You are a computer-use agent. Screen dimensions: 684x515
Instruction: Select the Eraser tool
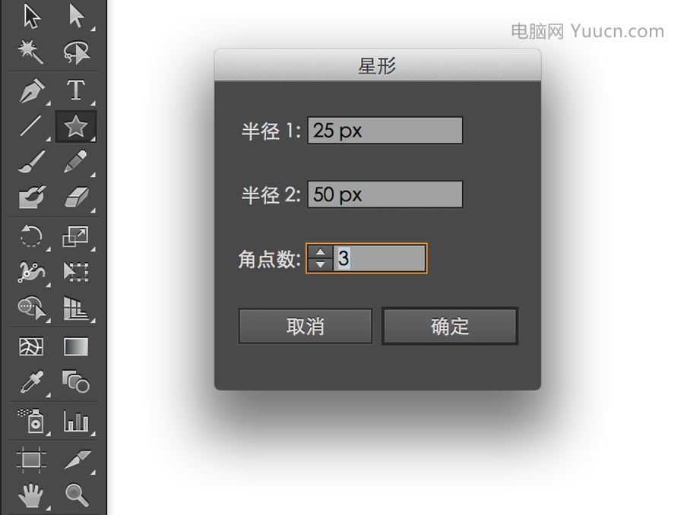click(77, 197)
